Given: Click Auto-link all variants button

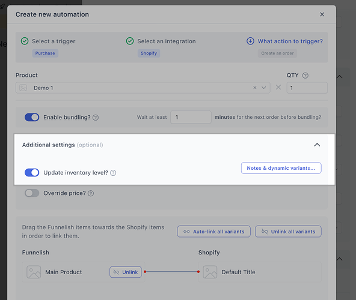Looking at the screenshot, I should pos(214,232).
